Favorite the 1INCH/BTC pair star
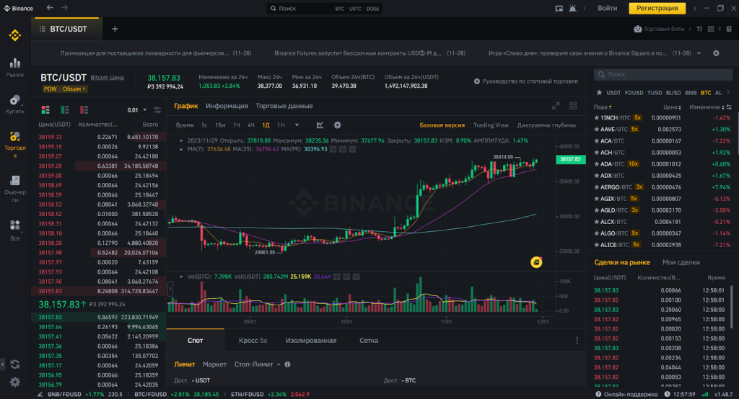This screenshot has height=399, width=739. tap(597, 117)
